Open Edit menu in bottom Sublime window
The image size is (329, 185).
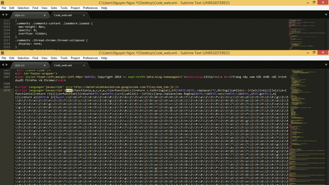point(12,58)
